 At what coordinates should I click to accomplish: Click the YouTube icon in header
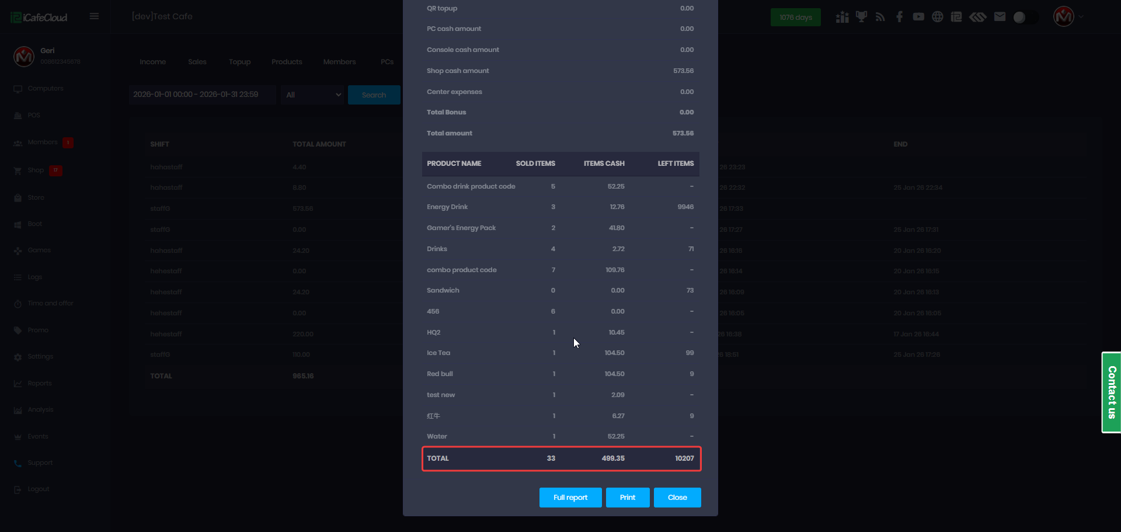(x=918, y=17)
